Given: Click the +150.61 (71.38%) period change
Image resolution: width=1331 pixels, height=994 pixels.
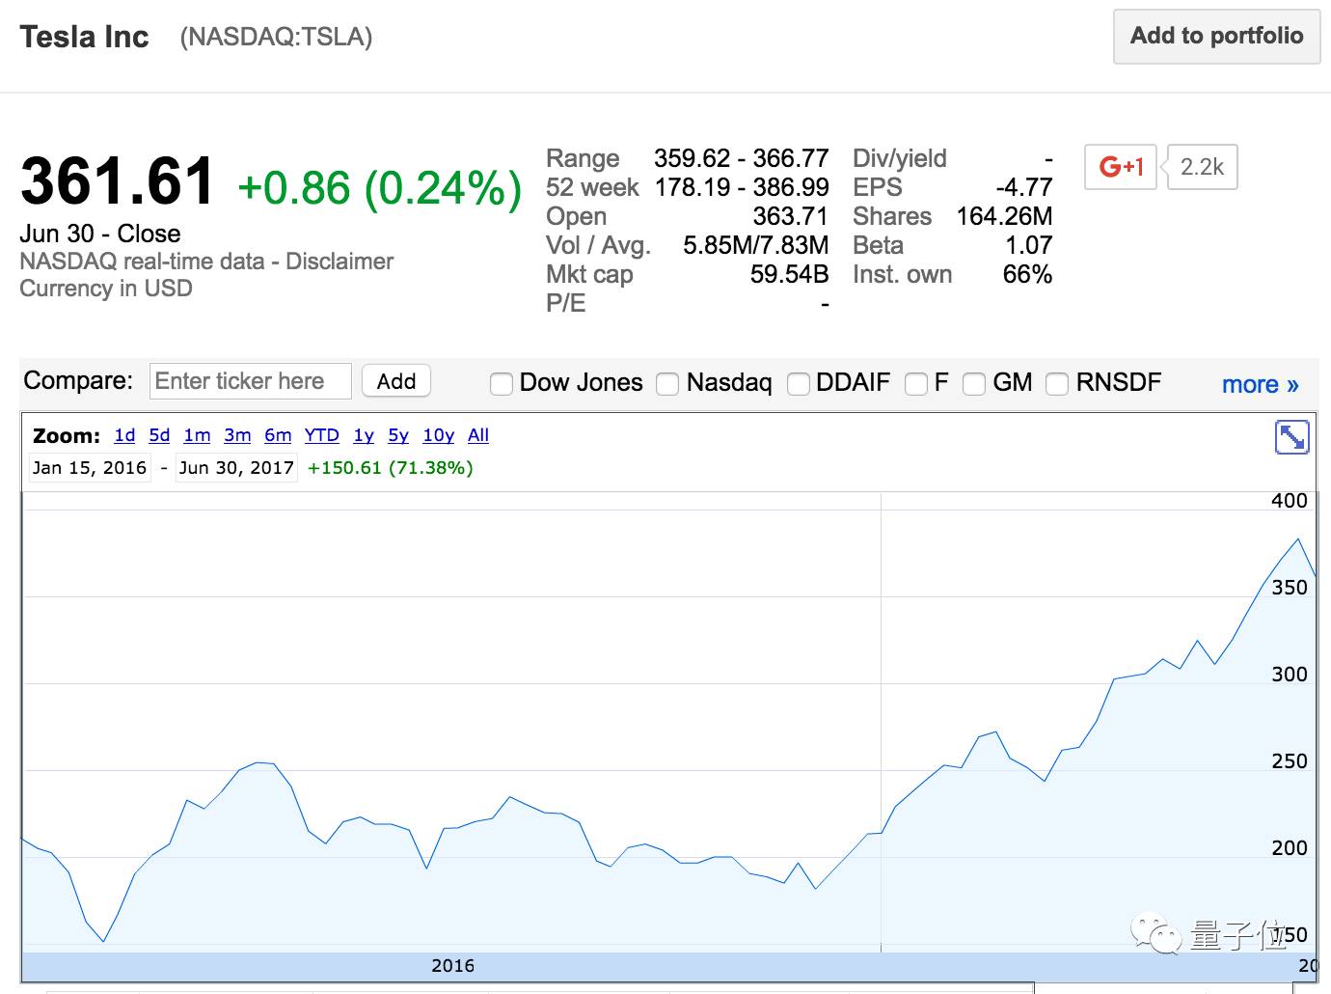Looking at the screenshot, I should 390,468.
